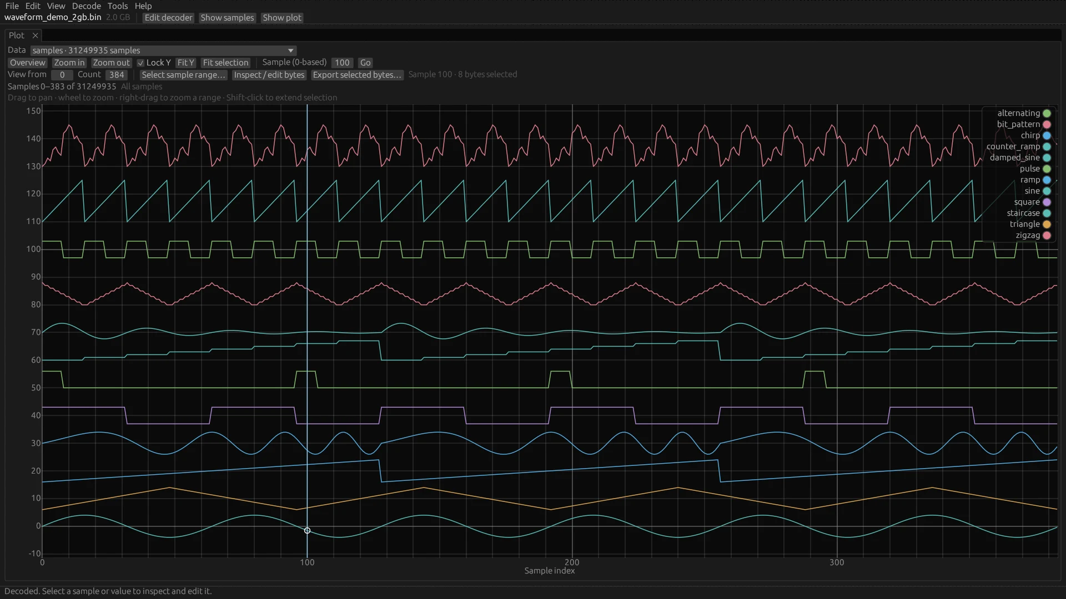1066x599 pixels.
Task: Click the pulse legend label
Action: point(1029,169)
